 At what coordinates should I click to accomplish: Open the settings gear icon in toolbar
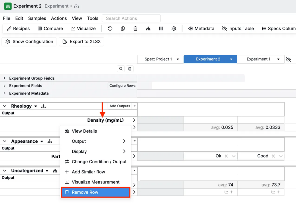pos(173,29)
